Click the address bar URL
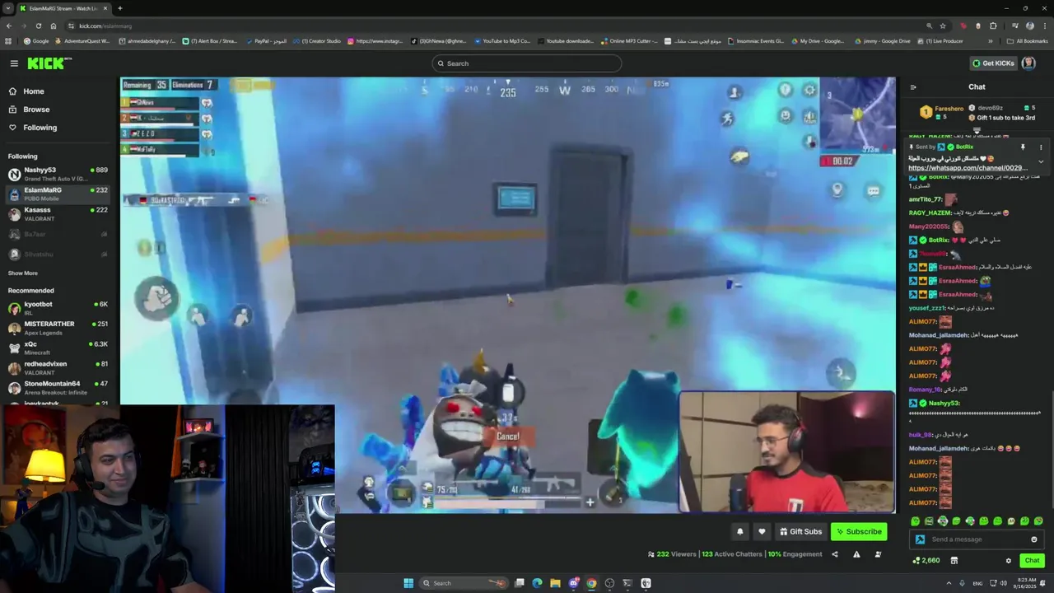This screenshot has width=1054, height=593. 105,26
